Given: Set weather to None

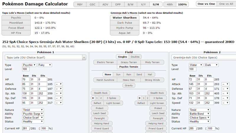Looking at the screenshot, I should click(108, 74).
